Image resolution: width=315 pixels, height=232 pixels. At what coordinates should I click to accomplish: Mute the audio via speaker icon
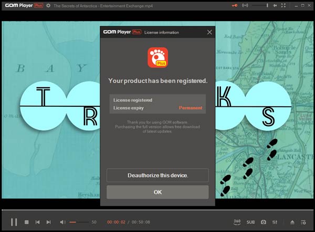coord(62,222)
